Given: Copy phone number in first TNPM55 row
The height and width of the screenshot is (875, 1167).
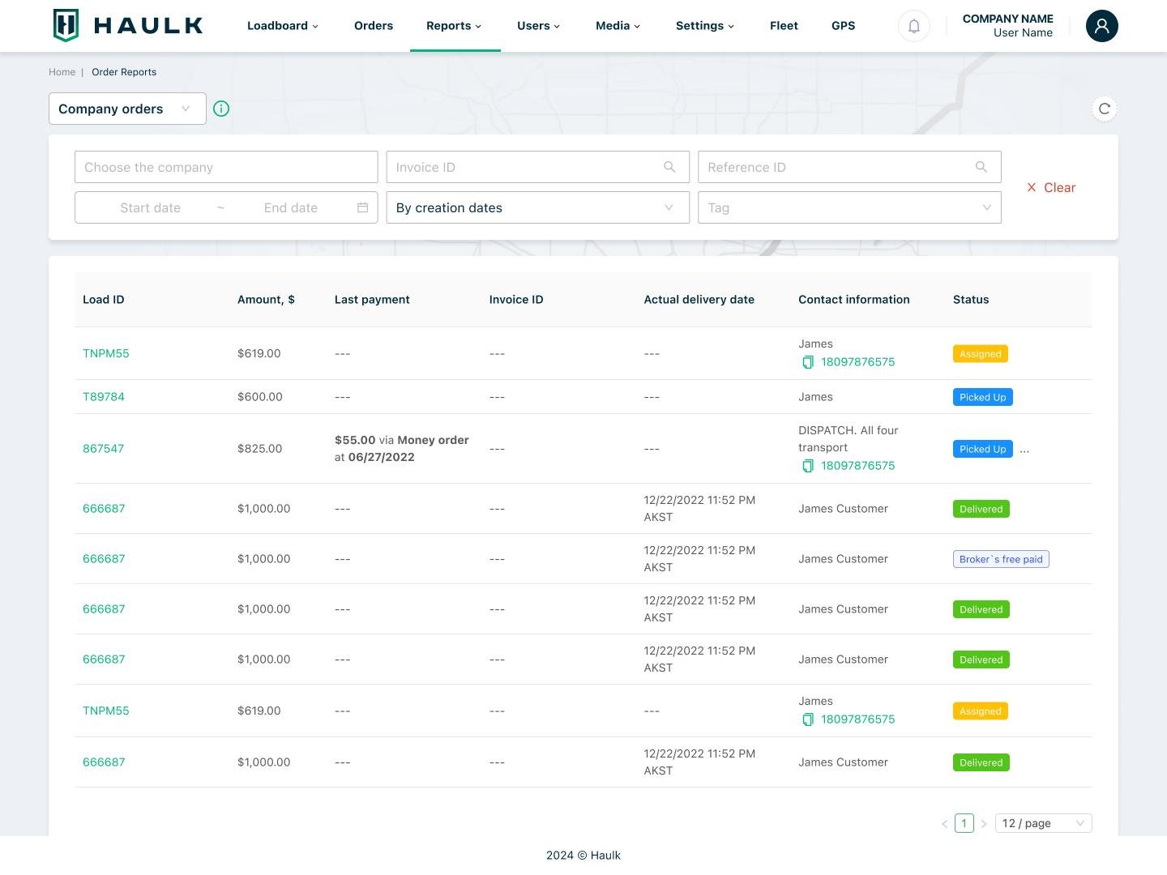Looking at the screenshot, I should click(808, 362).
